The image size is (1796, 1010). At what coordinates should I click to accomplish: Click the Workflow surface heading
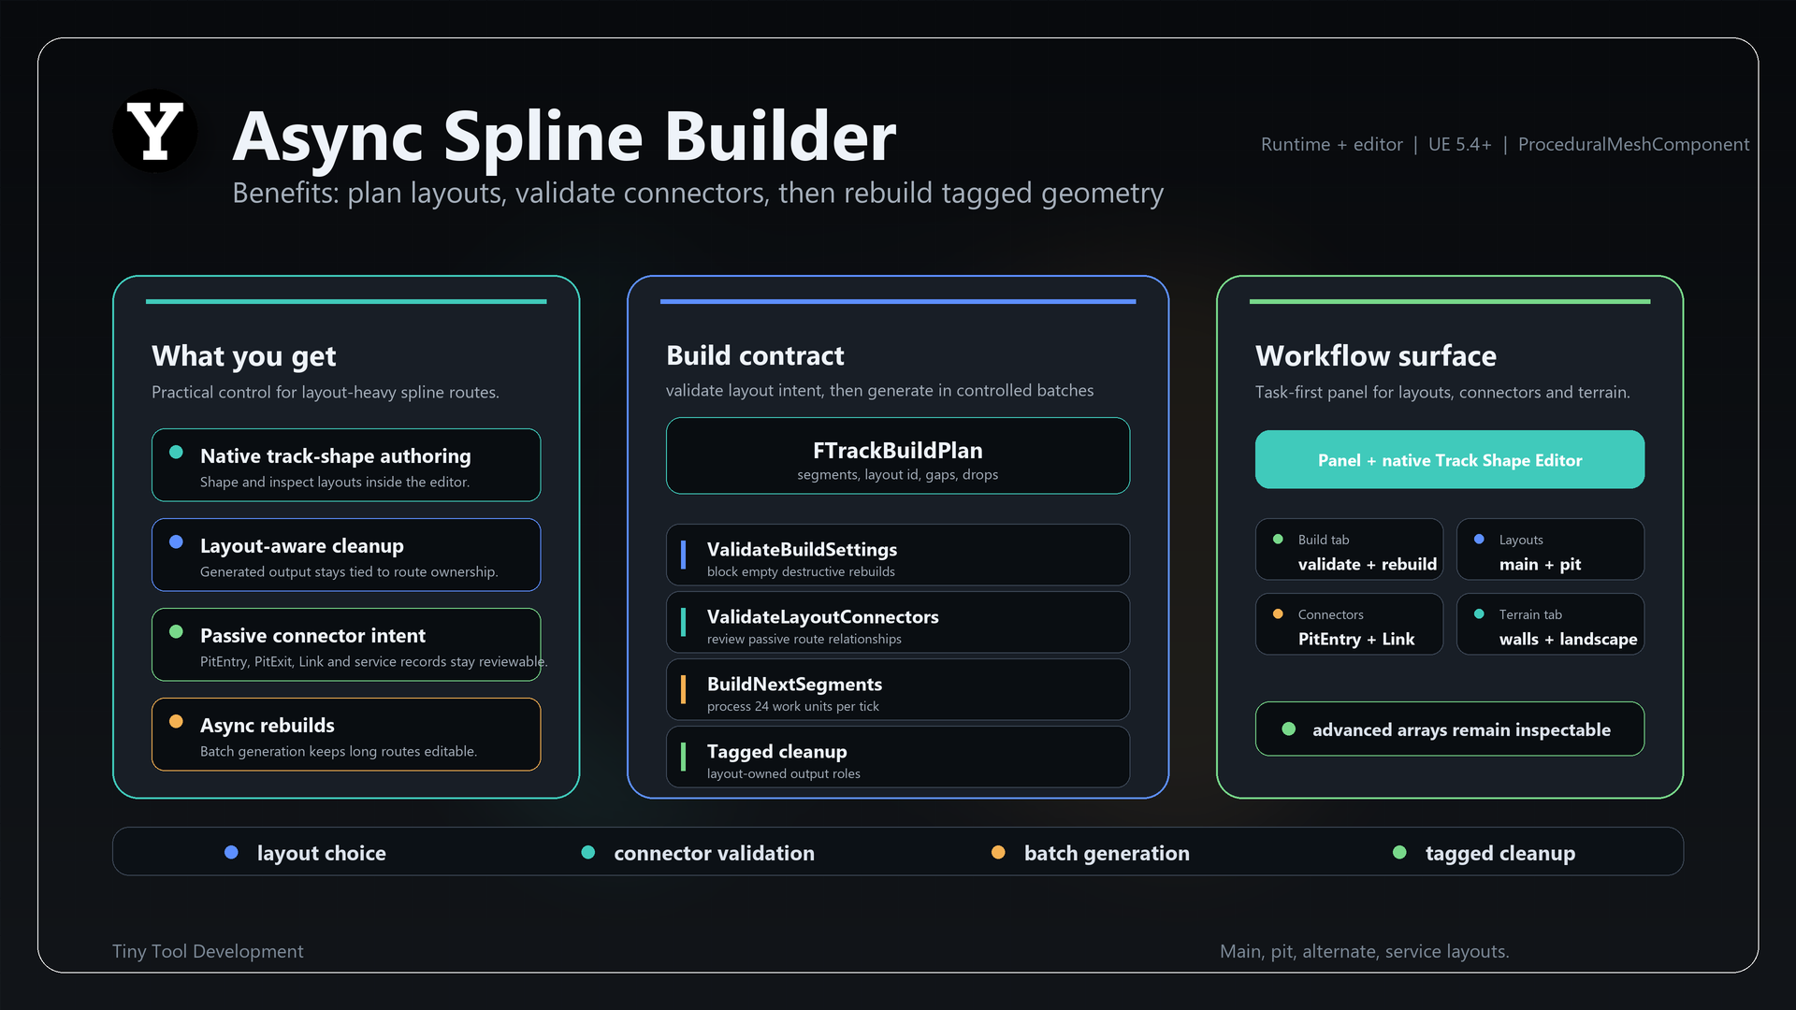pyautogui.click(x=1375, y=355)
